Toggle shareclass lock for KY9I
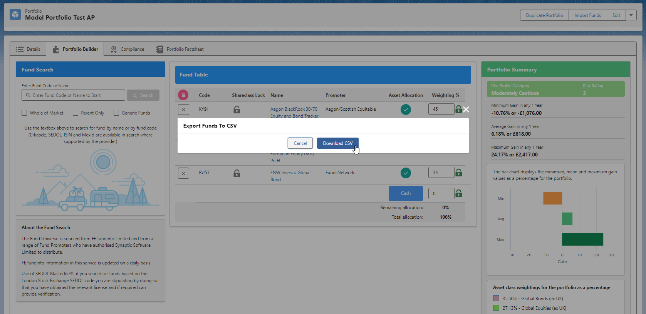This screenshot has height=314, width=646. tap(237, 110)
